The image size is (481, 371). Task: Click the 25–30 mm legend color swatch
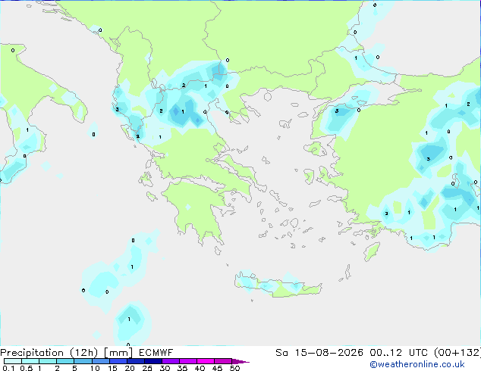(152, 361)
